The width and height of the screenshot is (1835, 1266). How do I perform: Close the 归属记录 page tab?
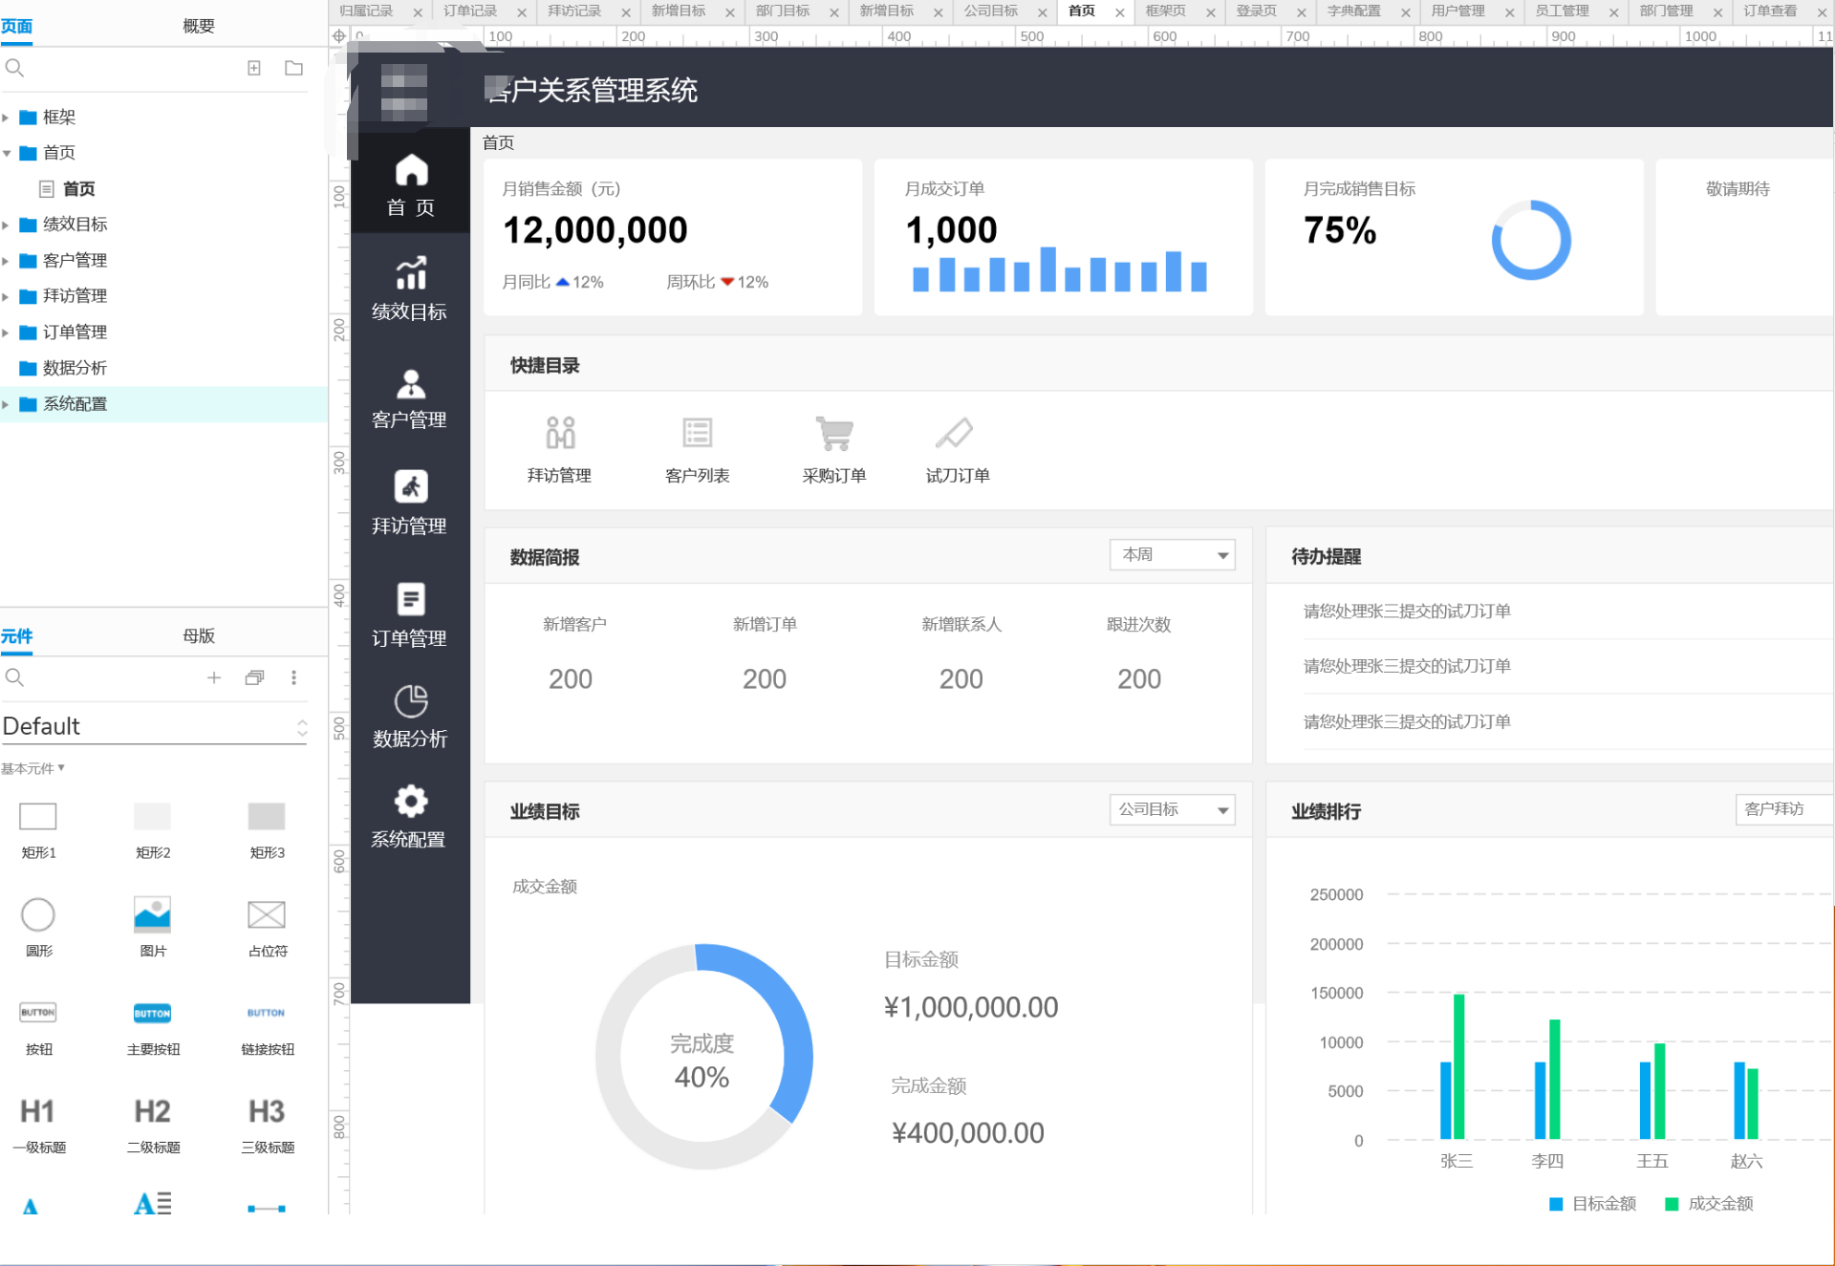click(418, 12)
